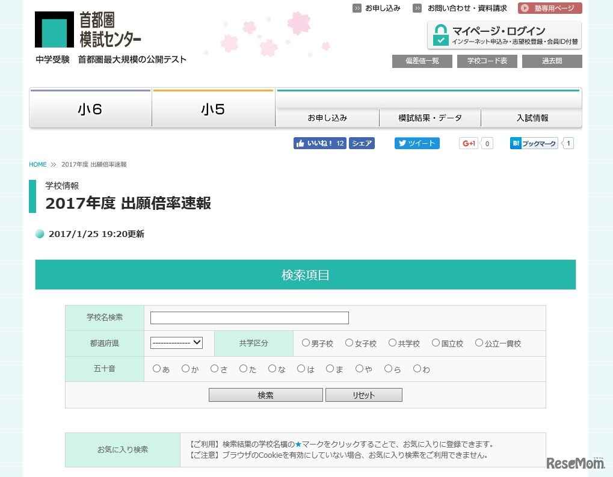613x477 pixels.
Task: Click the Twitter ツイート button
Action: 417,143
